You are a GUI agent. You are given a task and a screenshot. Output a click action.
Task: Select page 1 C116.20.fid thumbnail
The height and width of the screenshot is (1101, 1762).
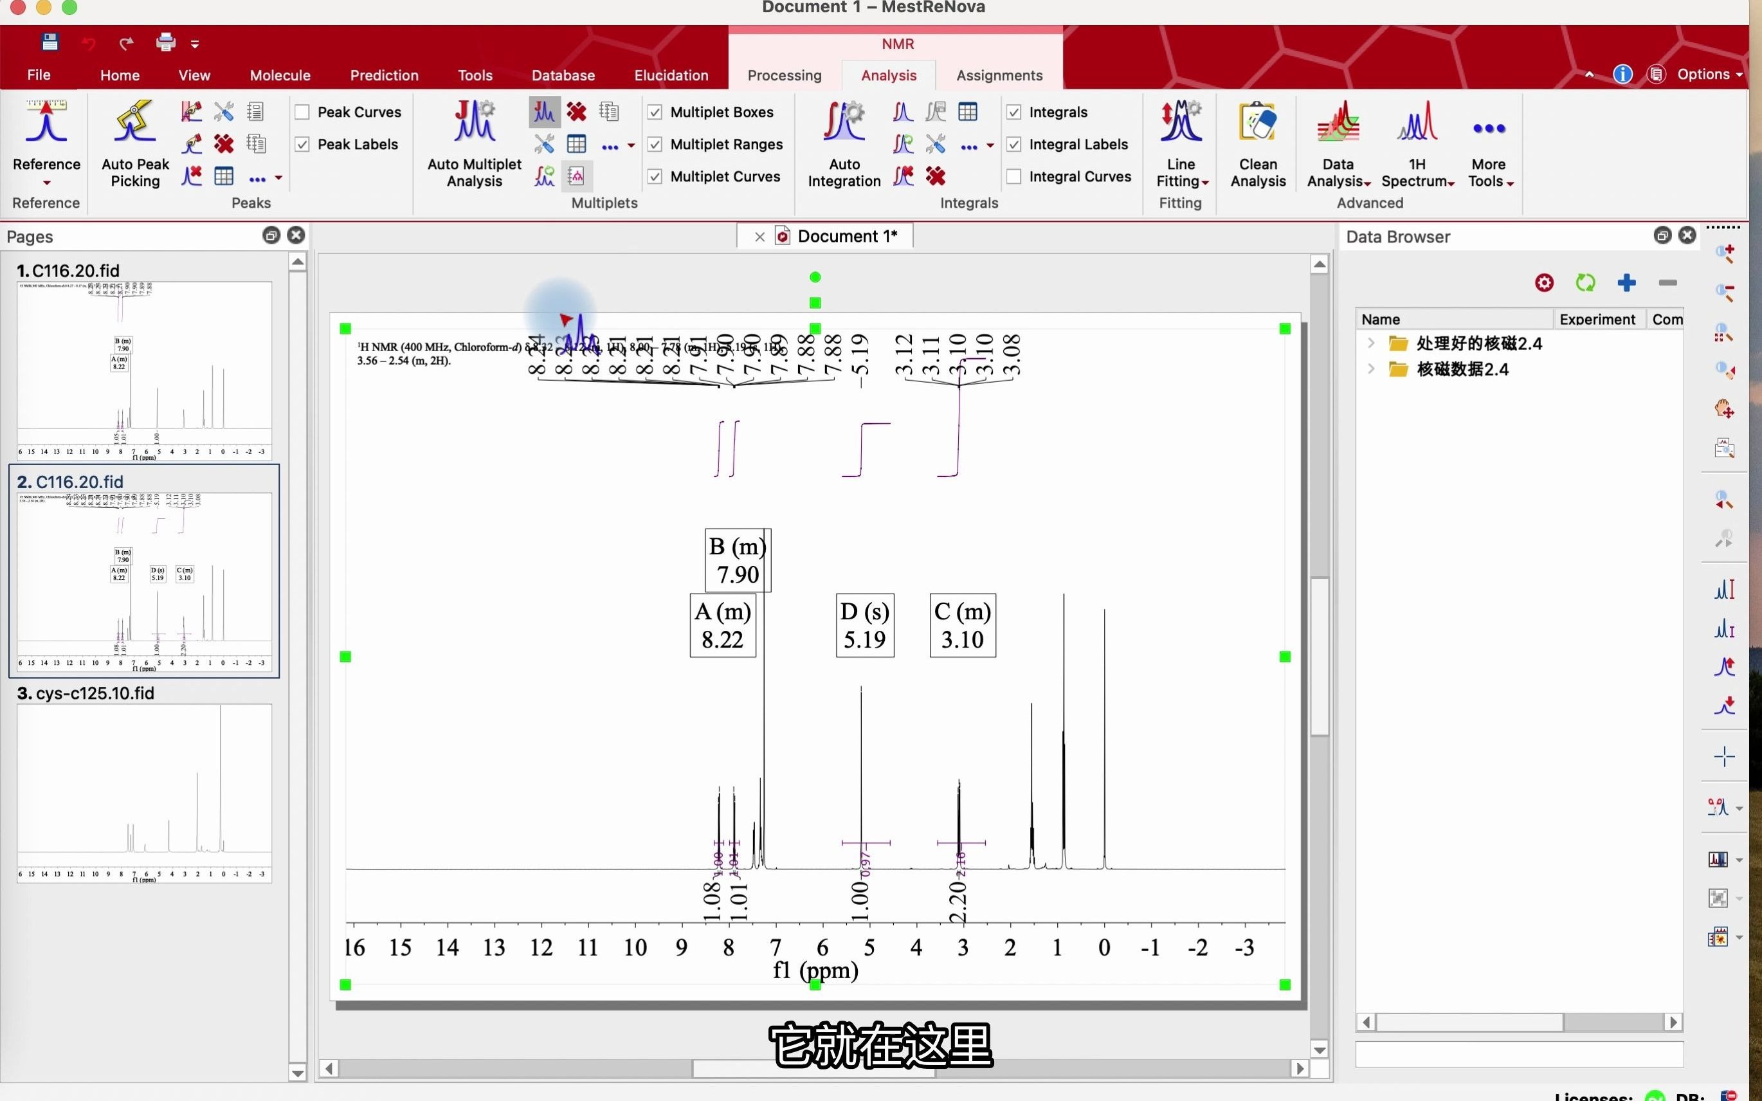point(144,370)
